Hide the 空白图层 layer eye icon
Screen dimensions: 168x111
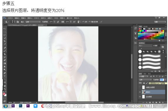140,97
